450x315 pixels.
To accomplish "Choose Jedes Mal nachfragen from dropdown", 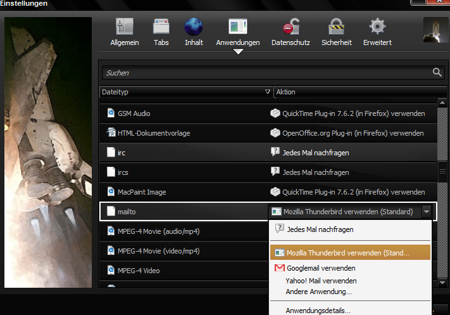I will (x=320, y=229).
